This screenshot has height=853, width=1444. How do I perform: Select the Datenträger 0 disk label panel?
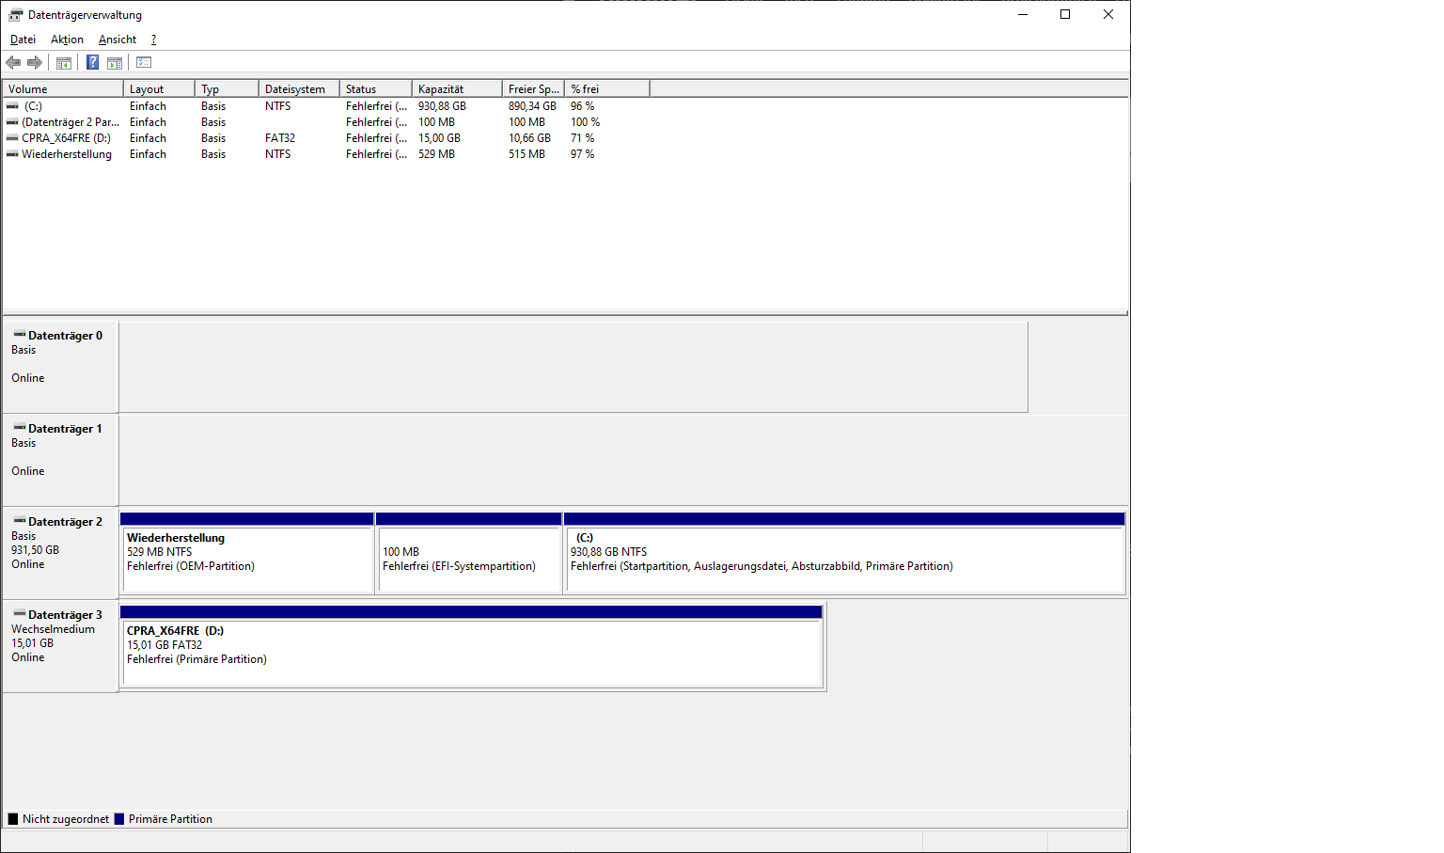click(60, 367)
